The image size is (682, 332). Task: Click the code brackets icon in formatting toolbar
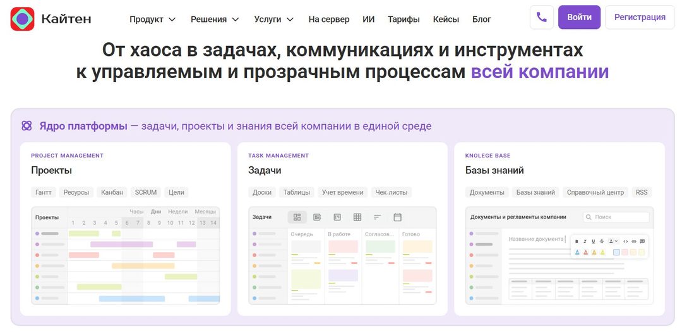[625, 241]
